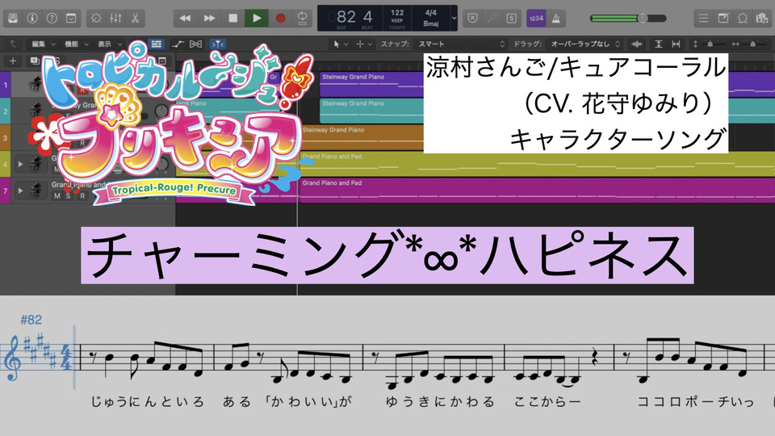
Task: Fast forward the transport
Action: pos(209,19)
